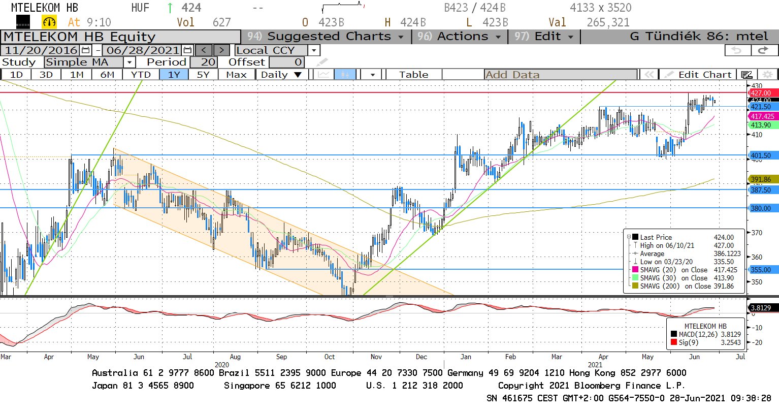Screen dimensions: 779x413
Task: Open the chart settings gear icon
Action: click(x=767, y=75)
